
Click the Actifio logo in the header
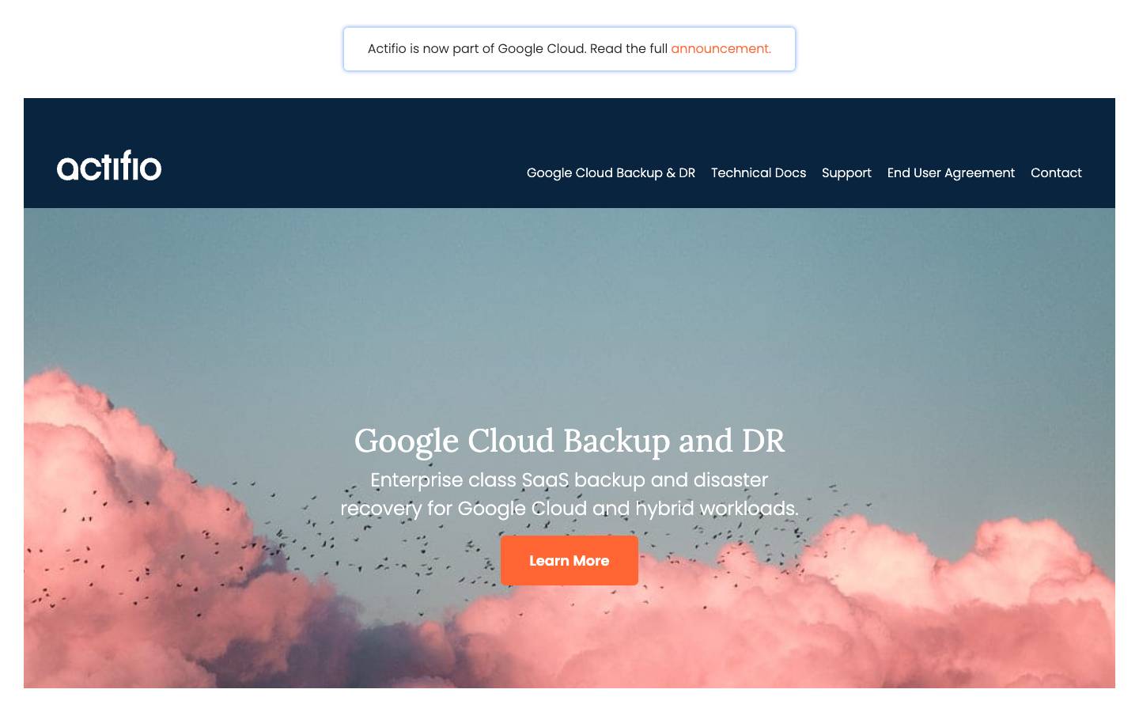pos(109,165)
